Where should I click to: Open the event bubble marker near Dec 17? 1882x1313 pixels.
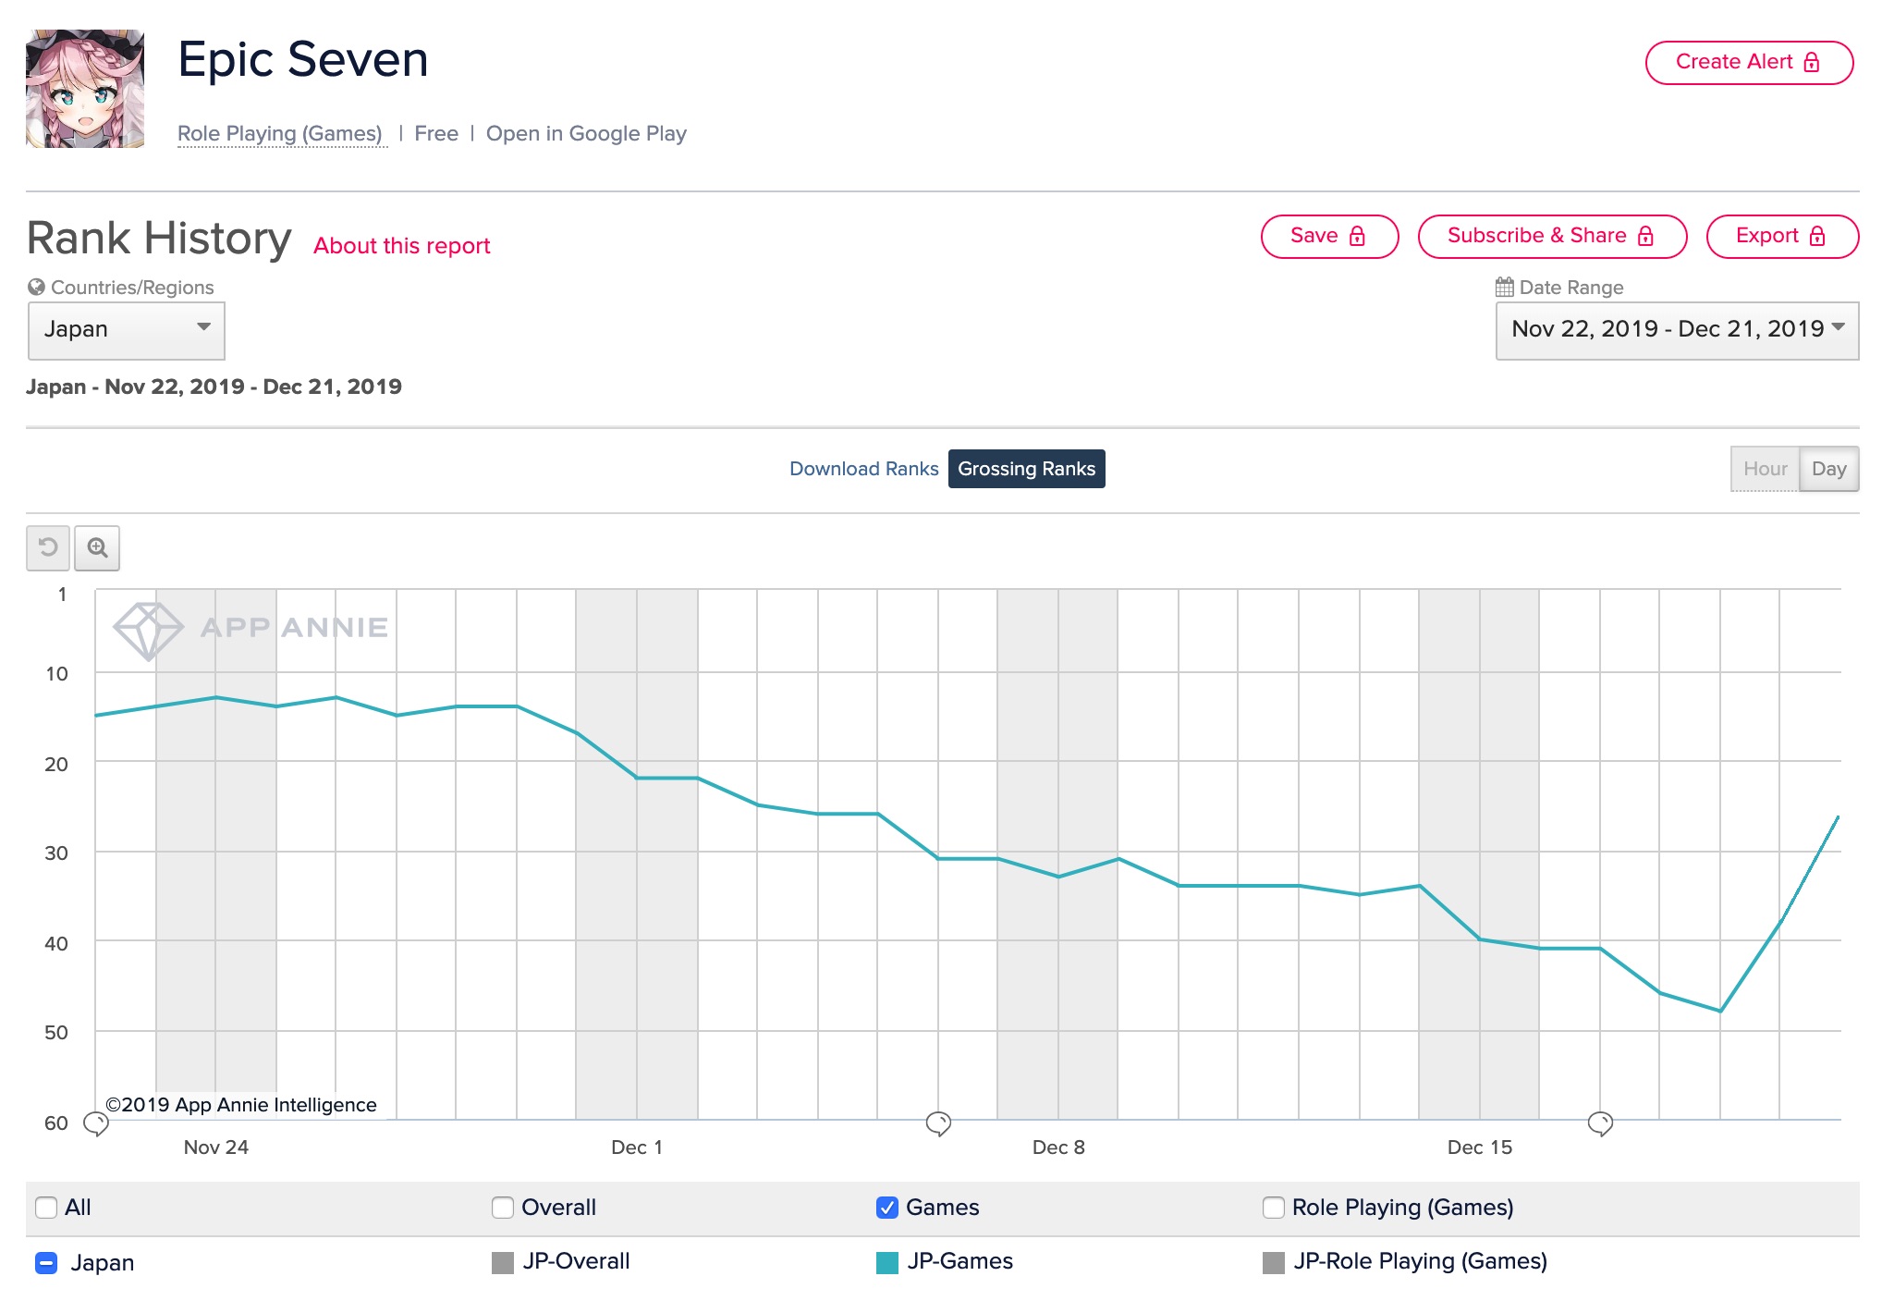(1600, 1123)
